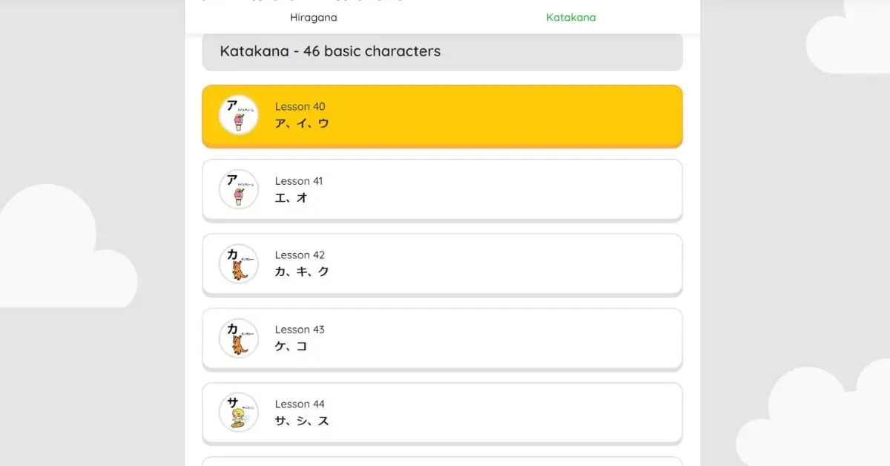Image resolution: width=890 pixels, height=466 pixels.
Task: Click the Katakana - 46 basic characters header
Action: (442, 51)
